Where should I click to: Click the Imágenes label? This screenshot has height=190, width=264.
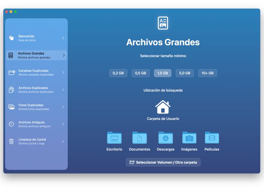[x=189, y=149]
